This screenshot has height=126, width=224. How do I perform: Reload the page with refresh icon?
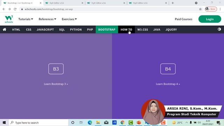click(x=15, y=9)
